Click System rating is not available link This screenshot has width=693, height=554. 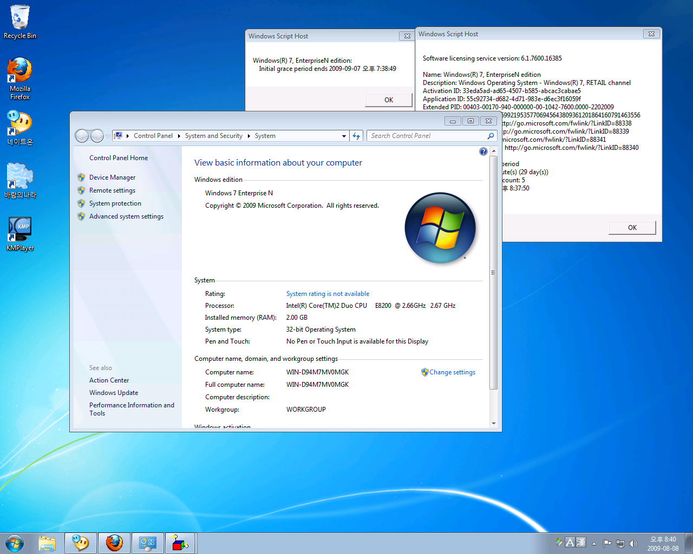click(x=328, y=294)
